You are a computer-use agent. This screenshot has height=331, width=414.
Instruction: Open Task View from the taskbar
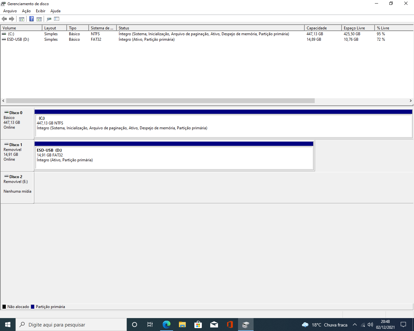click(150, 325)
